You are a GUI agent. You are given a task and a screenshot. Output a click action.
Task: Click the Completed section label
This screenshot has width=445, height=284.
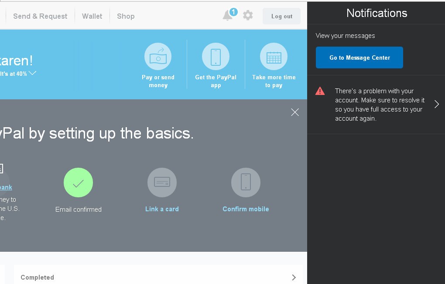tap(37, 277)
